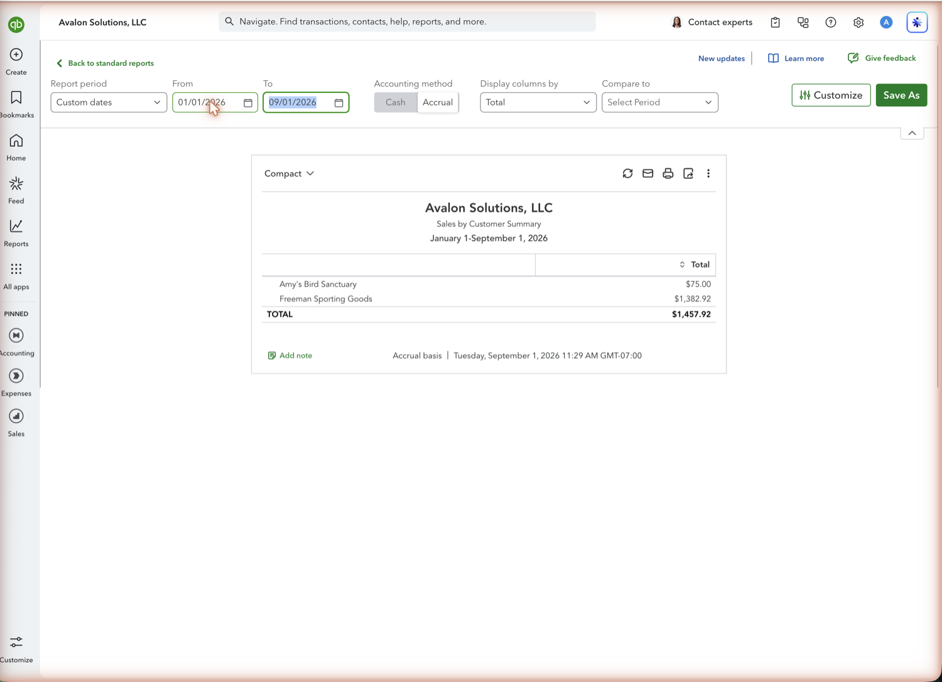
Task: Sort by the Total column arrows
Action: (682, 264)
